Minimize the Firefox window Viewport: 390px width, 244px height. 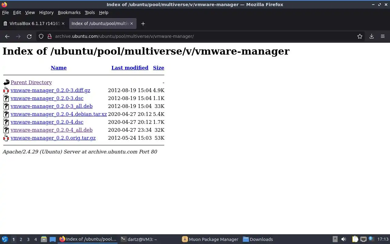click(x=373, y=4)
